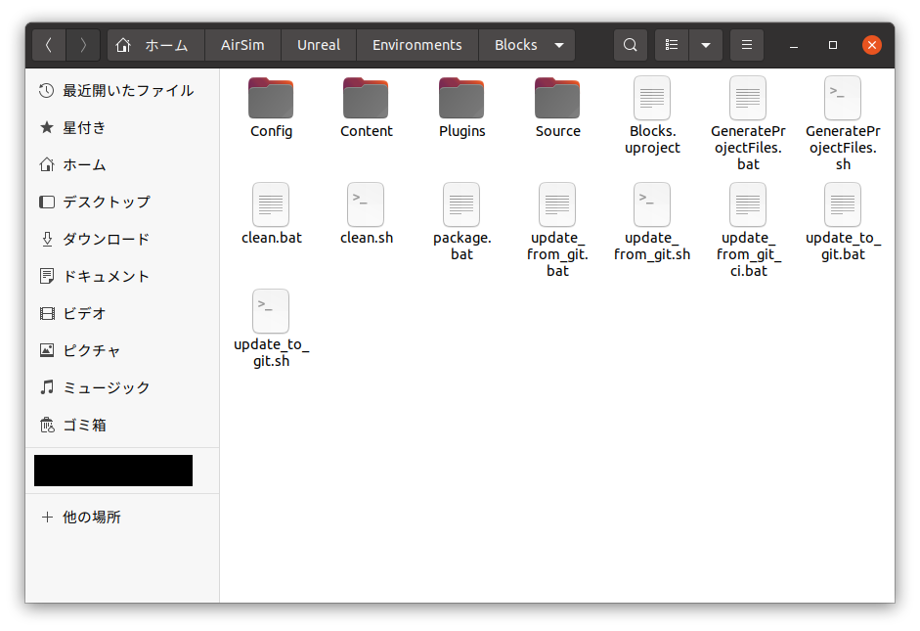The width and height of the screenshot is (920, 631).
Task: Click the Config folder name label
Action: click(x=271, y=131)
